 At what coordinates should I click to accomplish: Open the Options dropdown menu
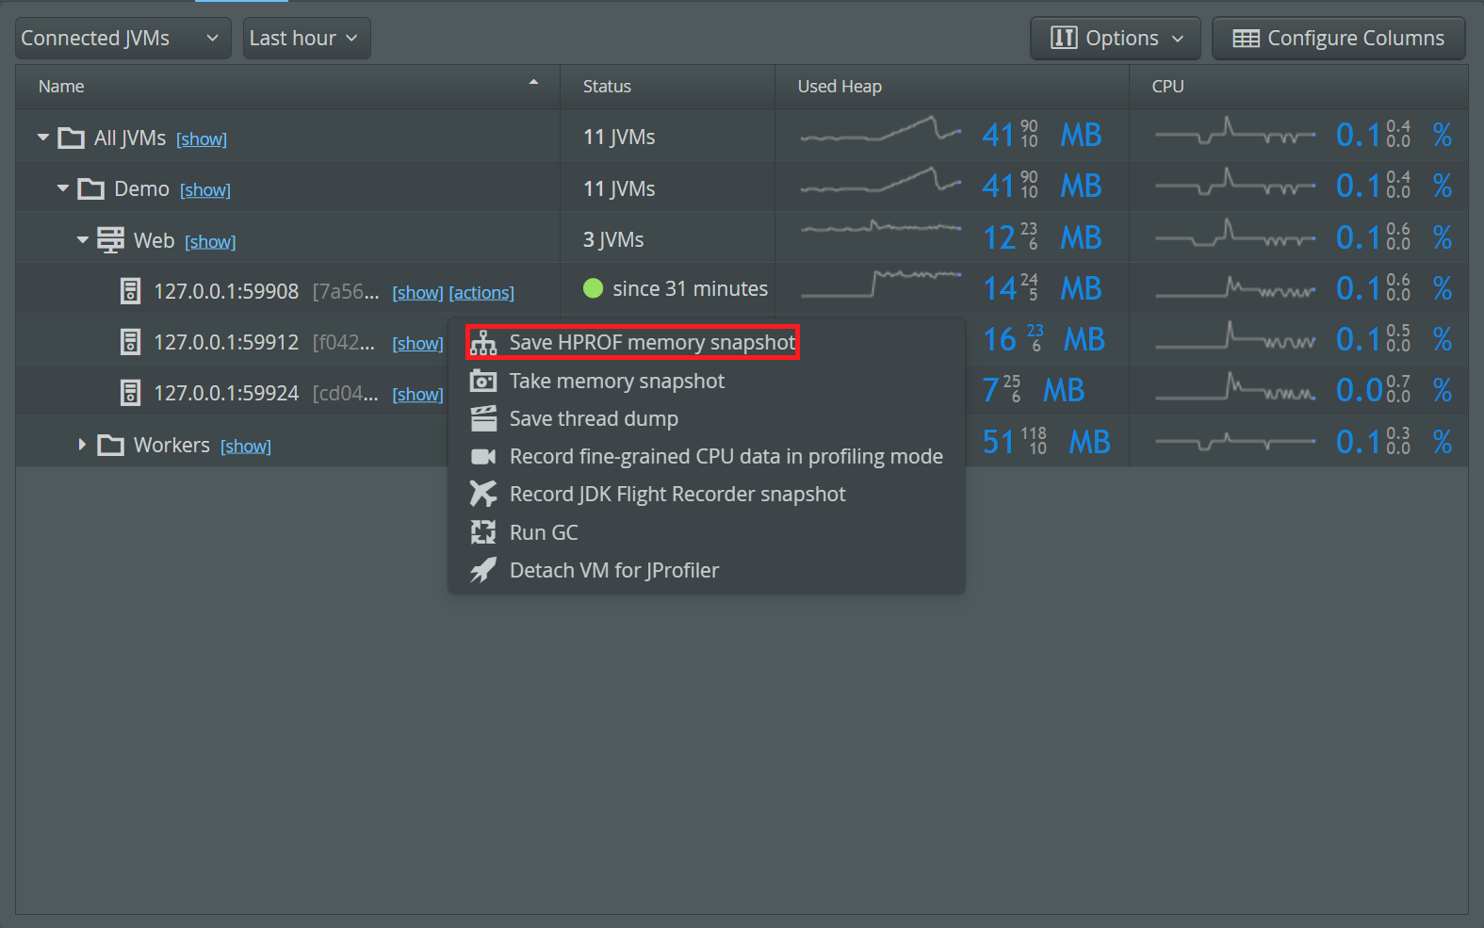coord(1115,39)
